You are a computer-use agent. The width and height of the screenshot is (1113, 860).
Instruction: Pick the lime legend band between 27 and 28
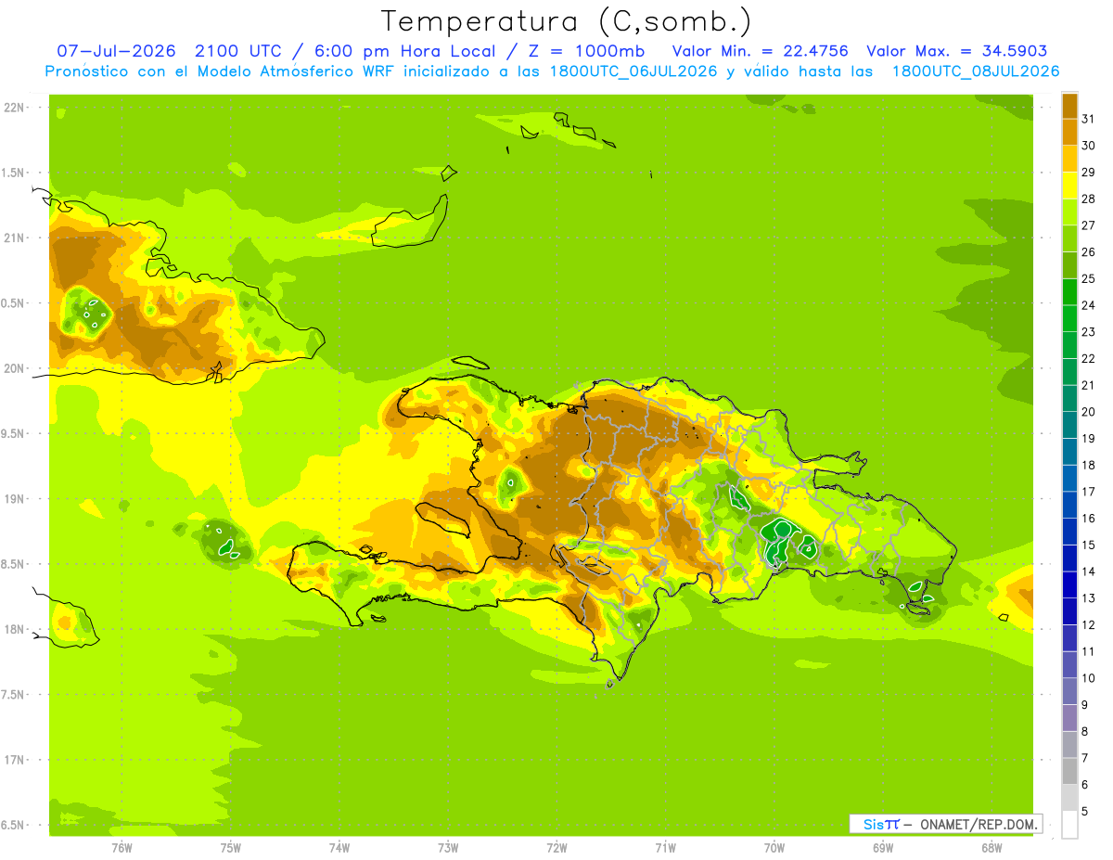pyautogui.click(x=1069, y=212)
